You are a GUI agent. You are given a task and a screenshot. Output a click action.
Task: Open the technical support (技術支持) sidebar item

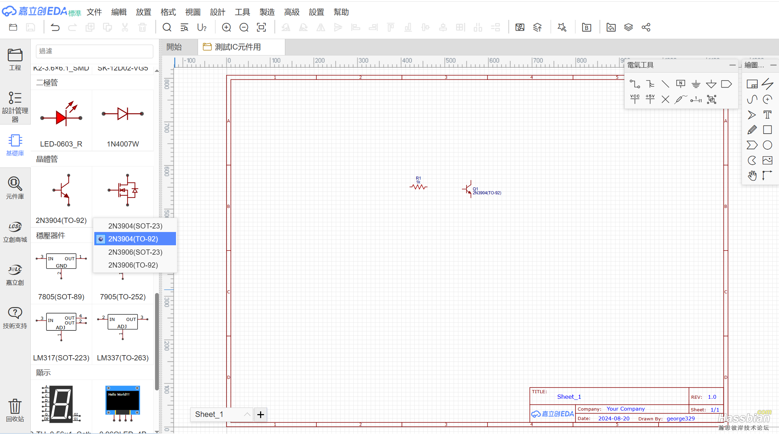[15, 318]
